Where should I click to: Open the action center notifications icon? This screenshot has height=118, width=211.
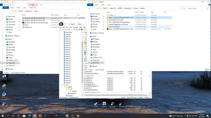click(x=208, y=116)
